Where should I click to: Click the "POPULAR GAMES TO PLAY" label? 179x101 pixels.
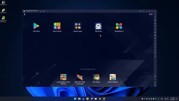click(x=88, y=69)
